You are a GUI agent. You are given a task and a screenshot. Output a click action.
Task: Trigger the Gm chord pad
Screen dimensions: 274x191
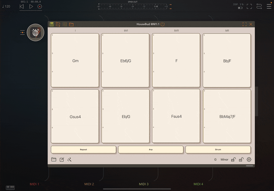[75, 60]
